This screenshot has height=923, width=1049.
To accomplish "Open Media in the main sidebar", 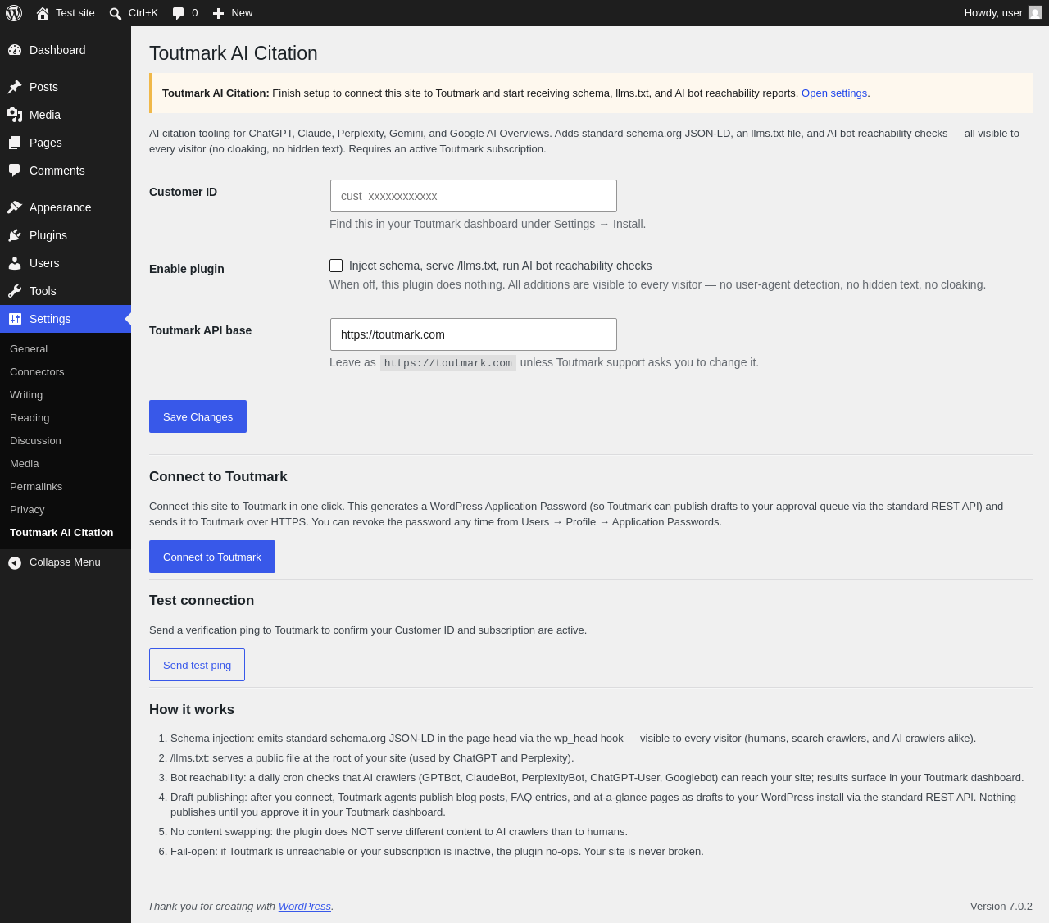I will point(66,115).
